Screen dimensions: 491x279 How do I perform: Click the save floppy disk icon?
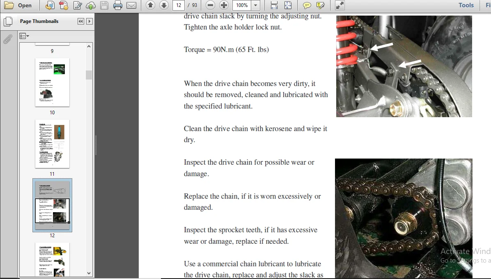[x=104, y=5]
